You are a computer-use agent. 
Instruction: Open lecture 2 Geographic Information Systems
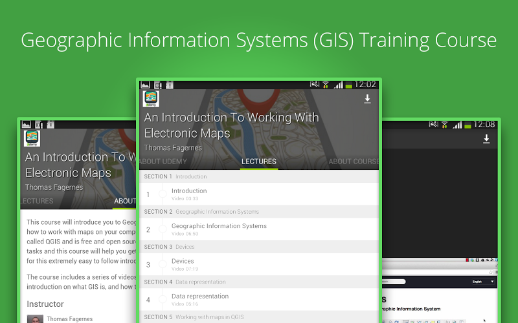(259, 229)
